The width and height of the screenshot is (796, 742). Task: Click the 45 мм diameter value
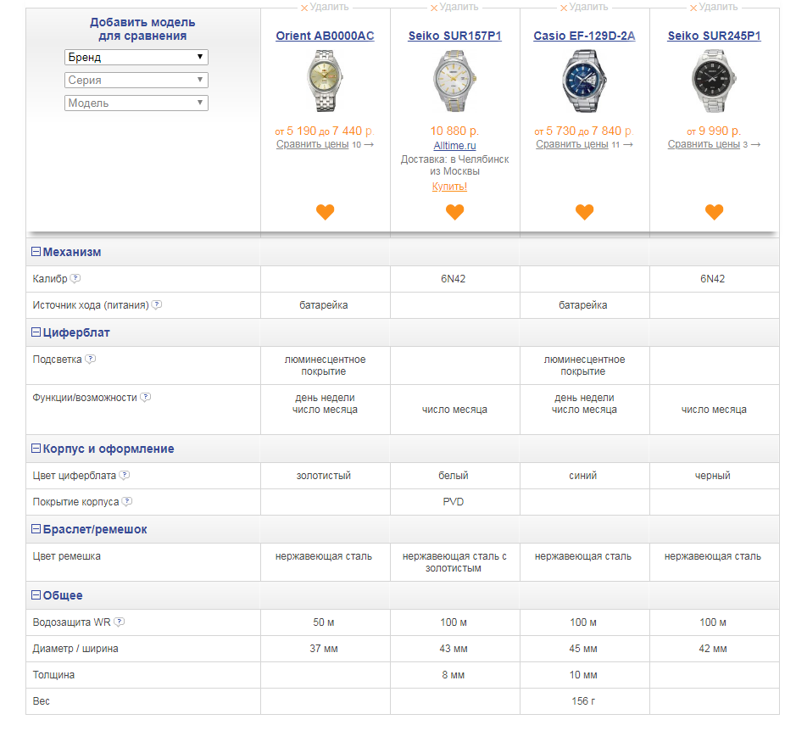[x=583, y=649]
